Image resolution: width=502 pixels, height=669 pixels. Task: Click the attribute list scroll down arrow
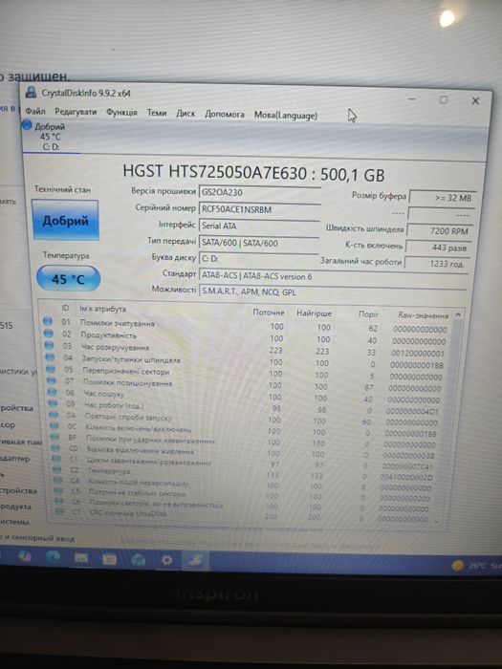[436, 521]
